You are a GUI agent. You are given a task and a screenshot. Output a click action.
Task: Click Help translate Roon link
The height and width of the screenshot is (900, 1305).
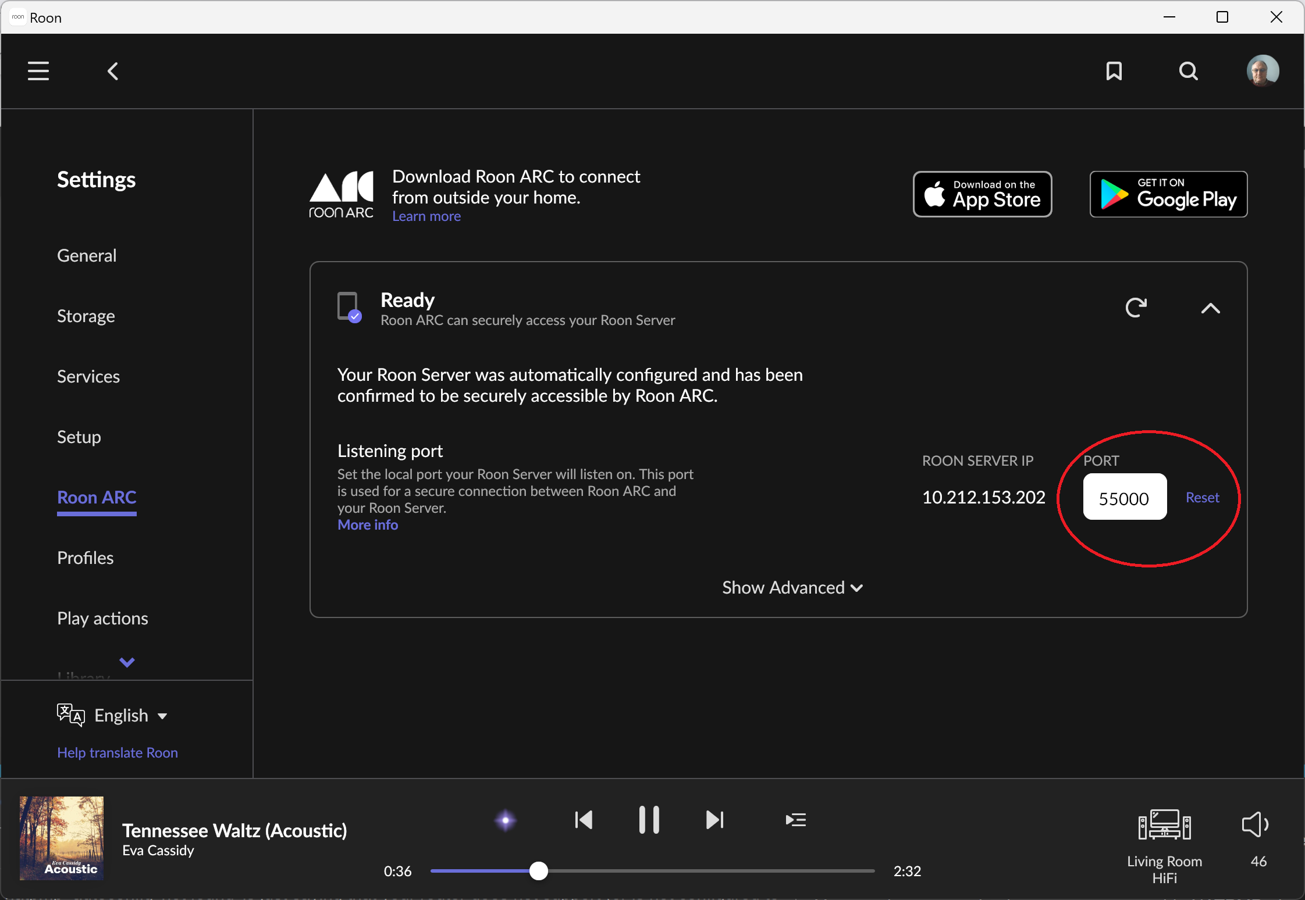coord(118,752)
